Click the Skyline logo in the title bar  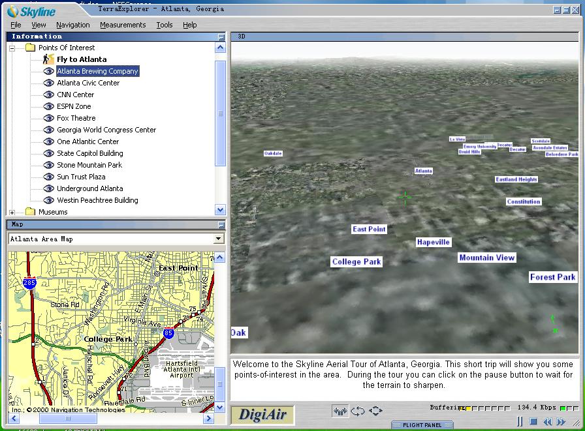(32, 12)
